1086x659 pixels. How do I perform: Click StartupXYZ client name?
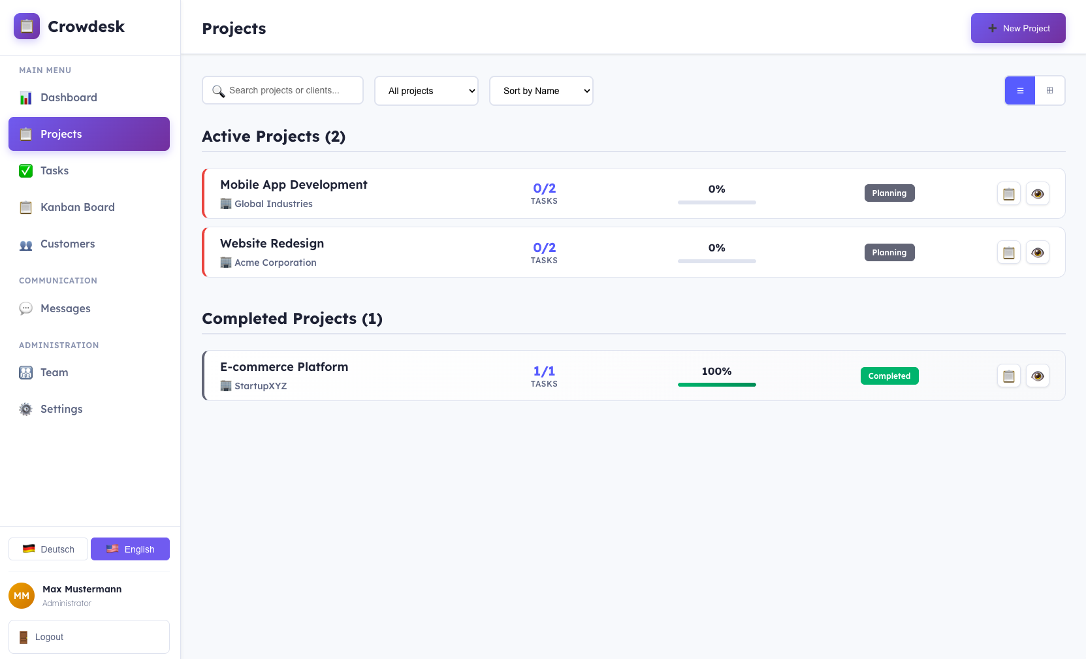pyautogui.click(x=261, y=386)
